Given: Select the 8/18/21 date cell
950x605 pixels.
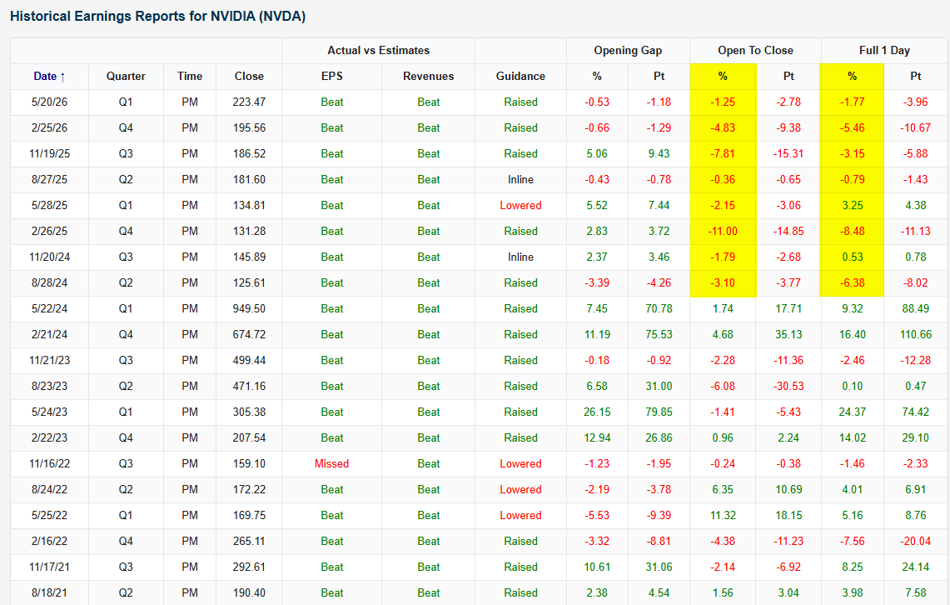Looking at the screenshot, I should click(x=49, y=592).
